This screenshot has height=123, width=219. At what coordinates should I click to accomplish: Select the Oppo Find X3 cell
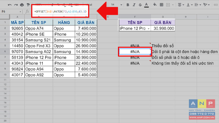(39, 46)
